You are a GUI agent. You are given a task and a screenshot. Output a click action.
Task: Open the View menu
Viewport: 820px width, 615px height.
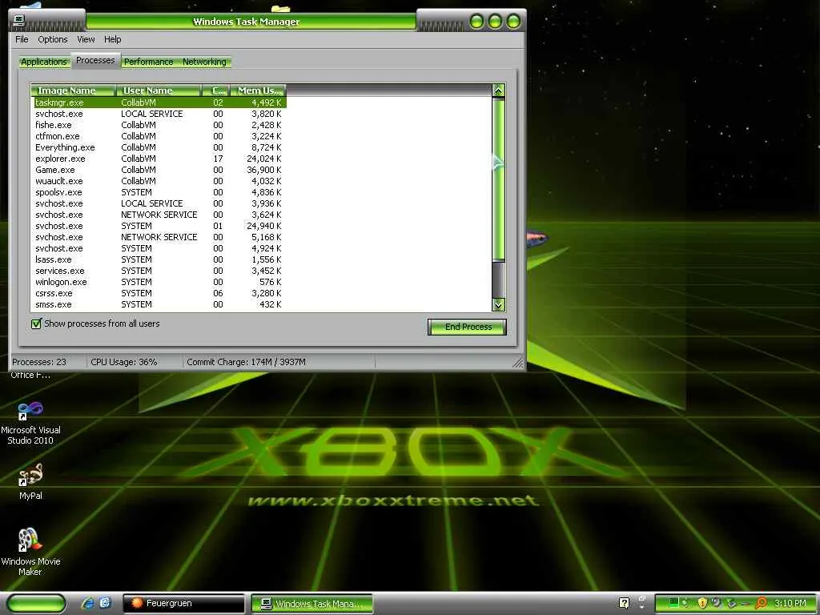coord(86,39)
